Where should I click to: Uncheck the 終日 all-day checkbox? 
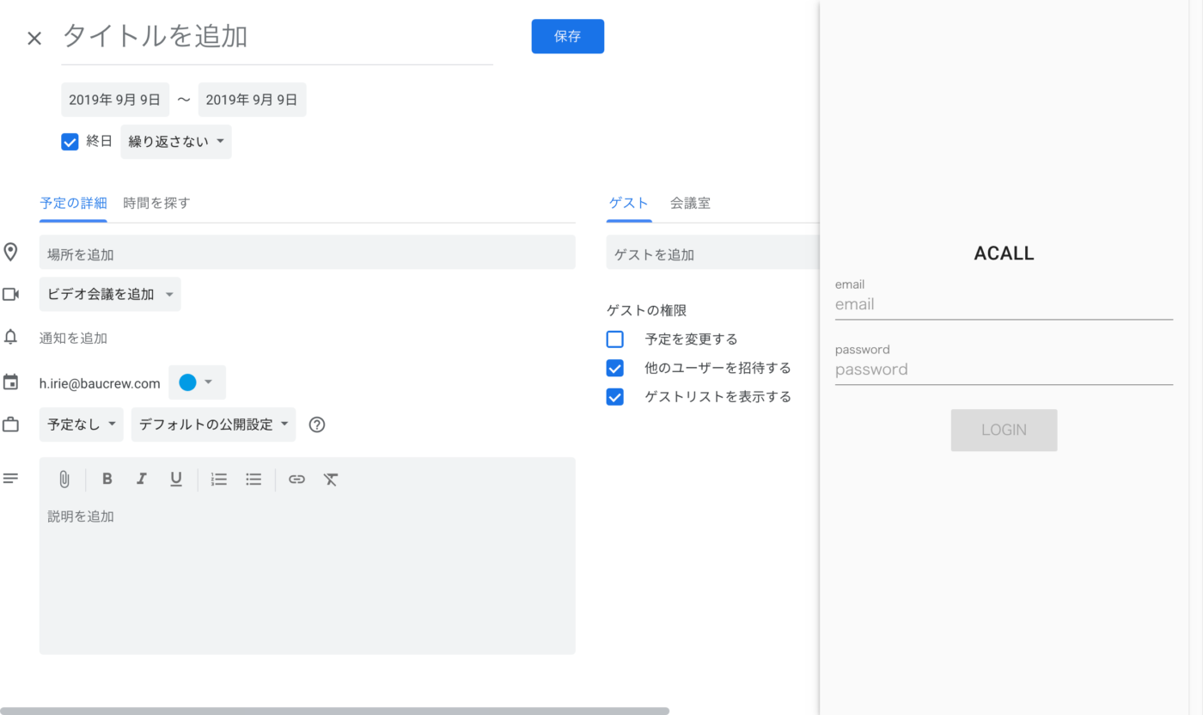coord(70,142)
